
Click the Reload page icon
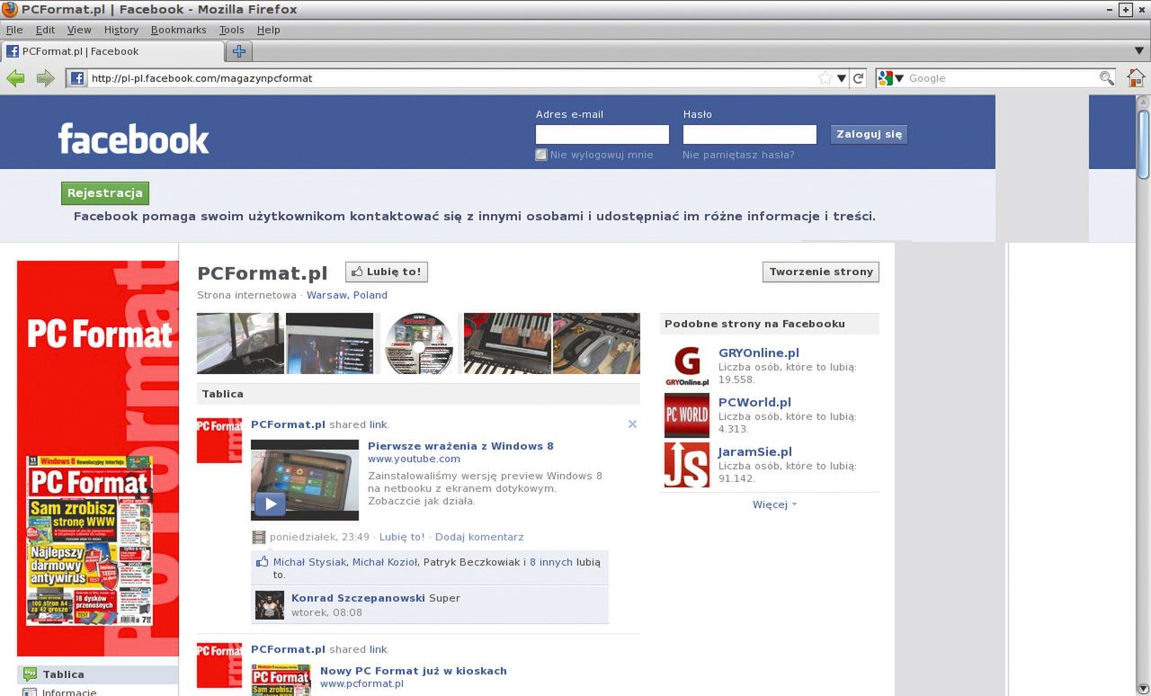point(859,78)
